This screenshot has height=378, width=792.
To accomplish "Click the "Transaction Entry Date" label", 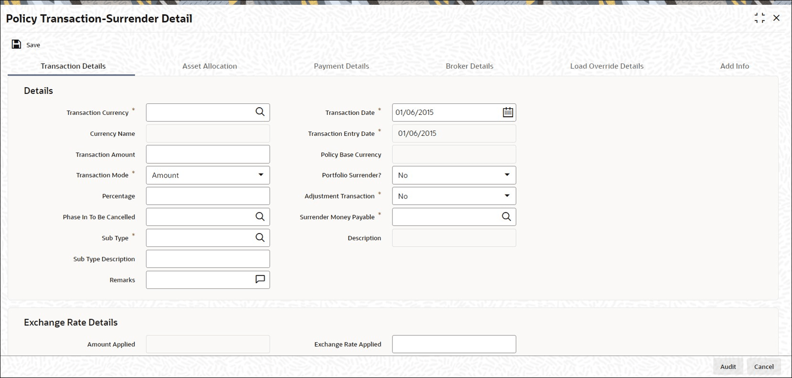I will [x=341, y=134].
